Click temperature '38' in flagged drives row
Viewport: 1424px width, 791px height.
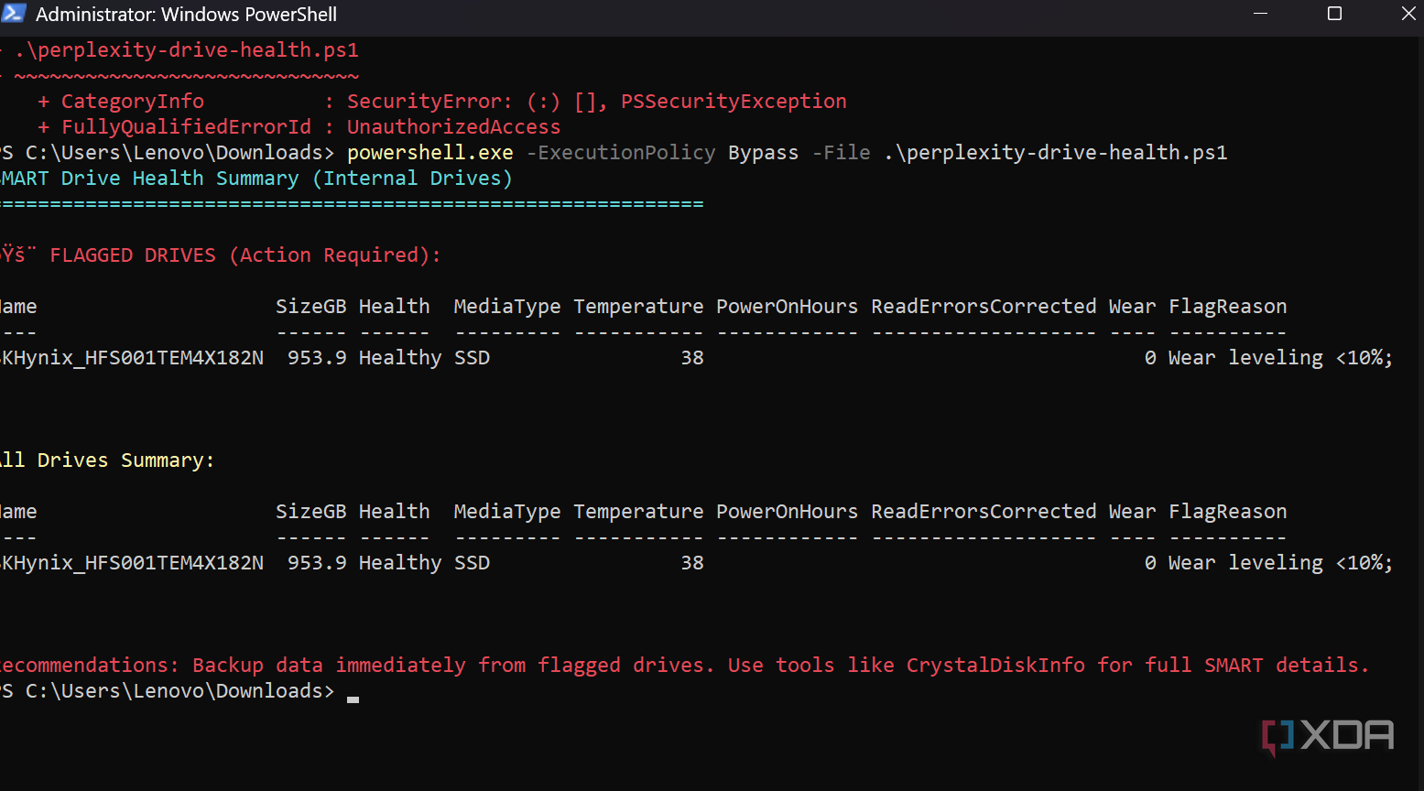692,358
